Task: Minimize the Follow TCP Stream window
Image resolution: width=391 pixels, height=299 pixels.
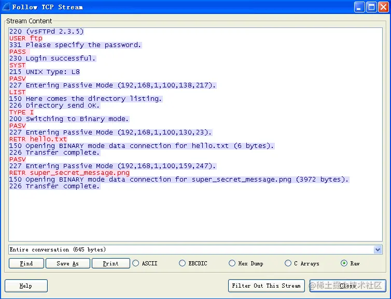Action: pyautogui.click(x=359, y=7)
